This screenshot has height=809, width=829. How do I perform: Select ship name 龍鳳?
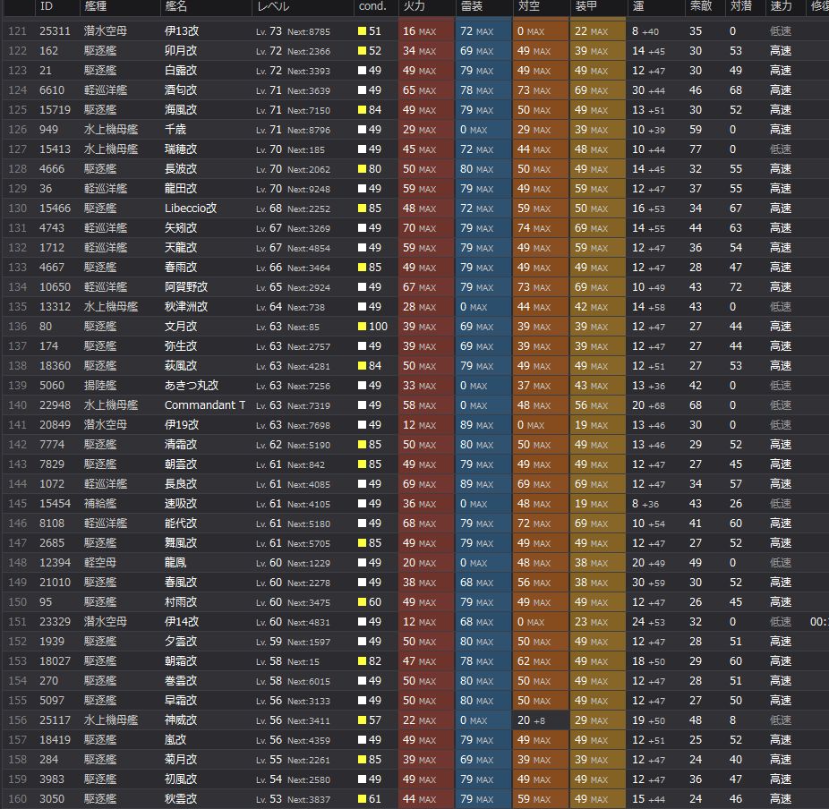[x=175, y=563]
